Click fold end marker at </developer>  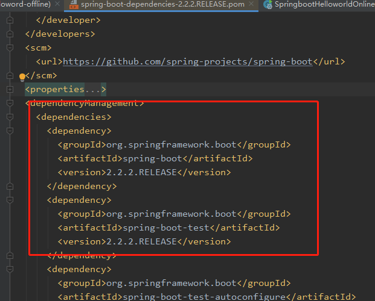pyautogui.click(x=10, y=20)
